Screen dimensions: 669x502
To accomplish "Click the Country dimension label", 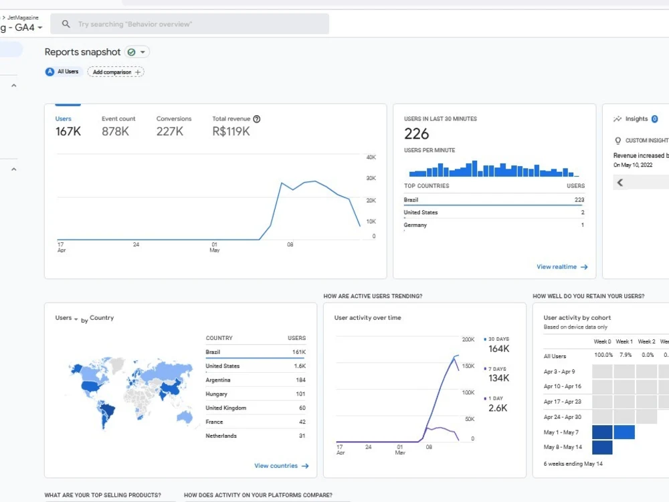I will (x=102, y=317).
